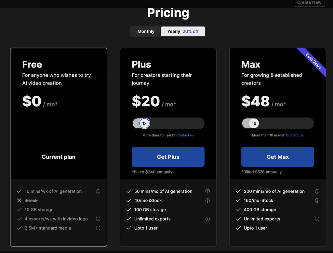The image size is (333, 253).
Task: Click info icon next to 40/mo iStock
Action: [x=208, y=201]
